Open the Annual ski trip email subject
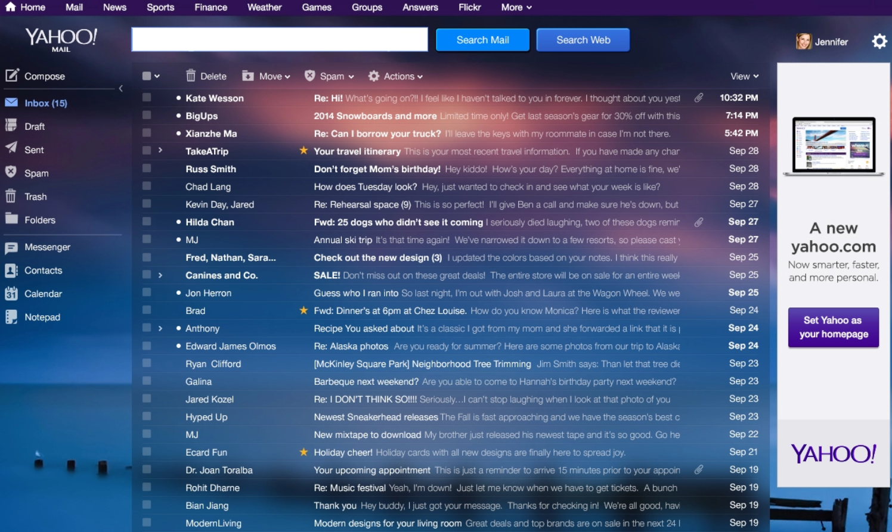Viewport: 892px width, 532px height. coord(343,240)
